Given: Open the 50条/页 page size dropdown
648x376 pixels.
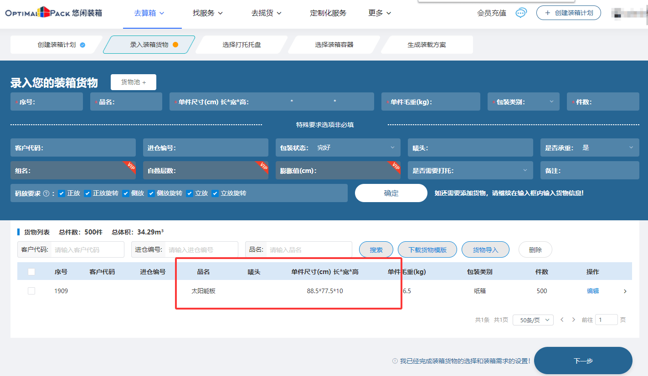Looking at the screenshot, I should pos(533,320).
